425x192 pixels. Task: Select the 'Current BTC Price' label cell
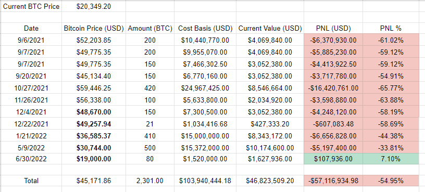tap(31, 6)
